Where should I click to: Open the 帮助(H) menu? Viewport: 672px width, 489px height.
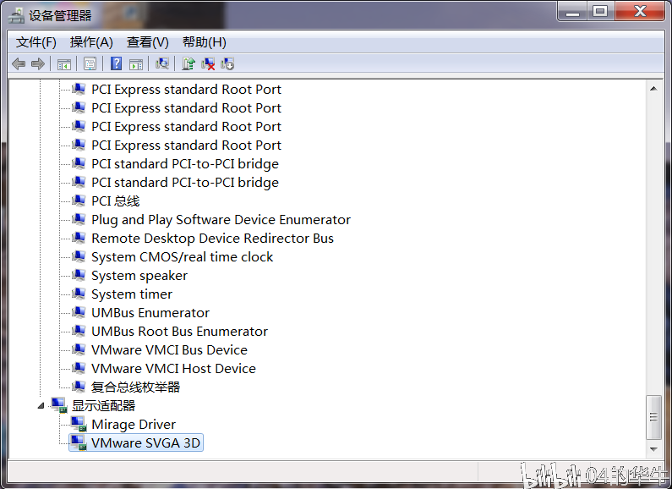point(204,42)
